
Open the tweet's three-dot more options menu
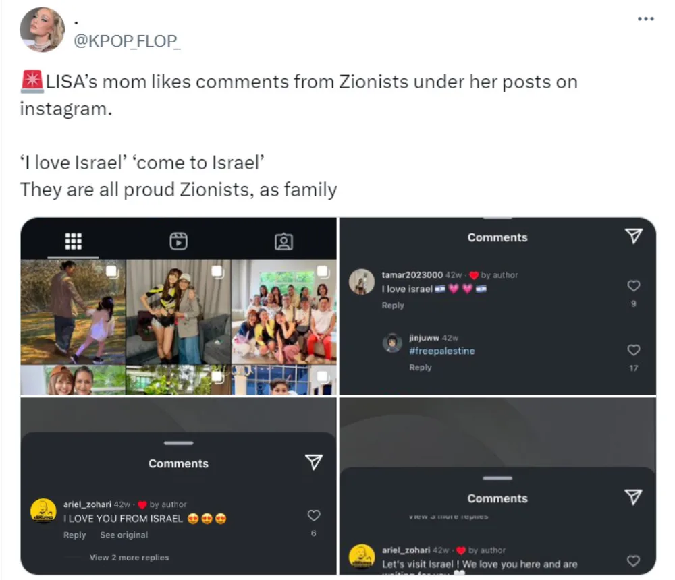click(646, 19)
